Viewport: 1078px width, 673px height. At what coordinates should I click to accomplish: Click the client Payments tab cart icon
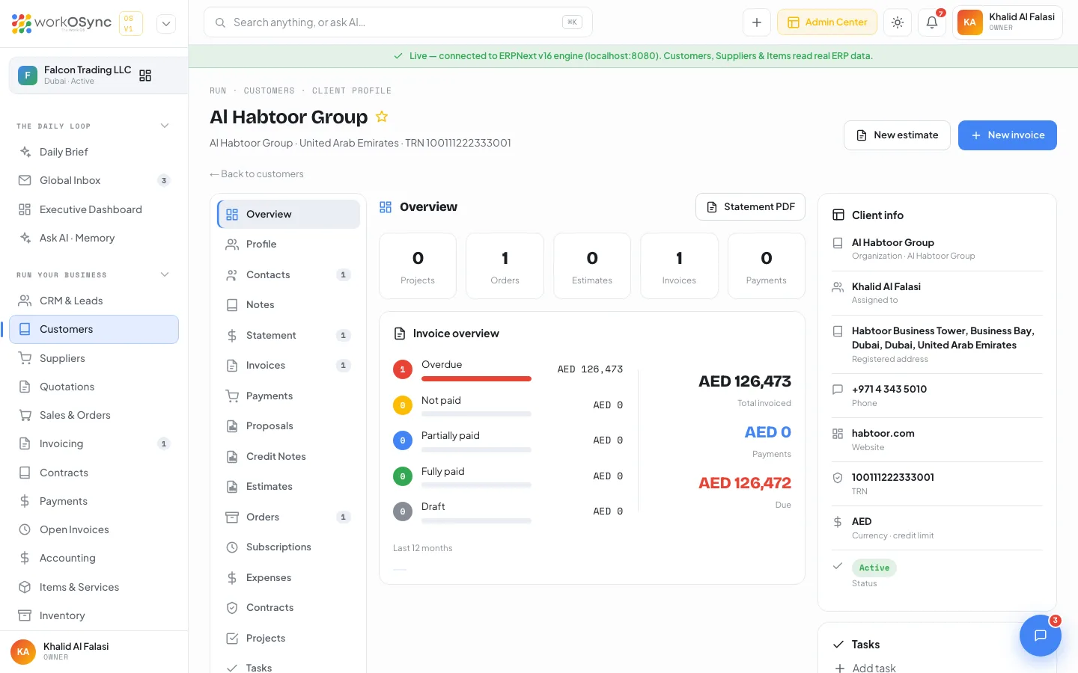pos(232,396)
